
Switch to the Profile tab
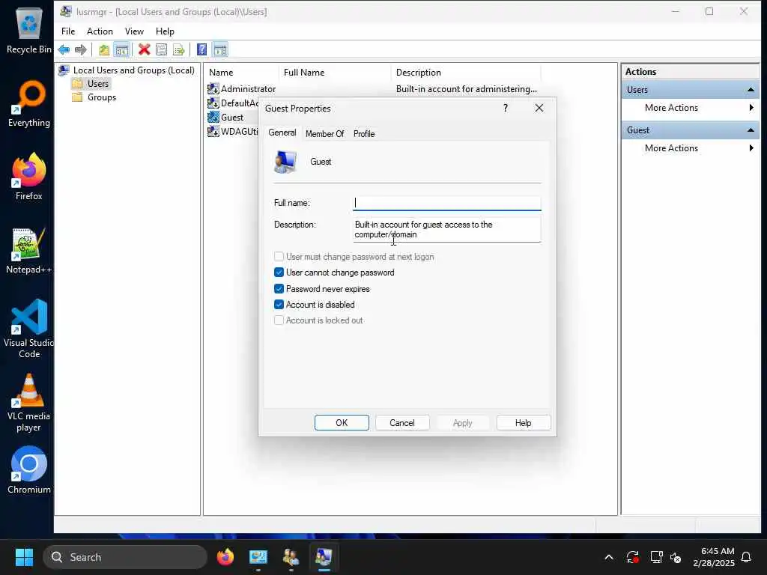click(x=364, y=133)
